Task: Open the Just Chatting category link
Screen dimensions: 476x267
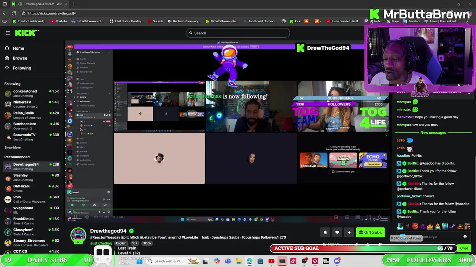Action: click(101, 244)
